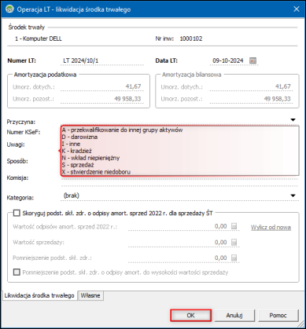Collapse the Przyczyna dropdown arrow
The height and width of the screenshot is (329, 306).
pos(293,120)
